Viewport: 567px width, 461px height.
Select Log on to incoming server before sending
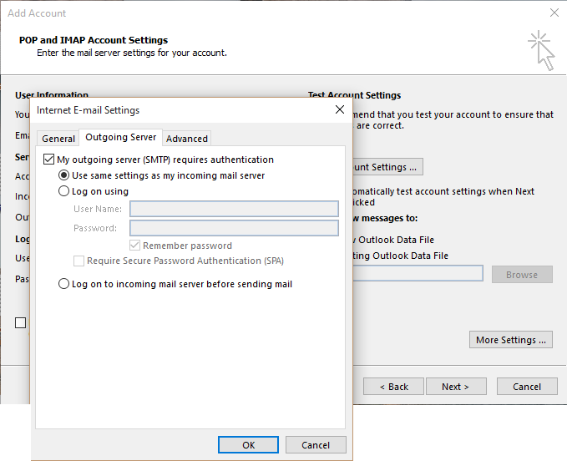[x=64, y=284]
